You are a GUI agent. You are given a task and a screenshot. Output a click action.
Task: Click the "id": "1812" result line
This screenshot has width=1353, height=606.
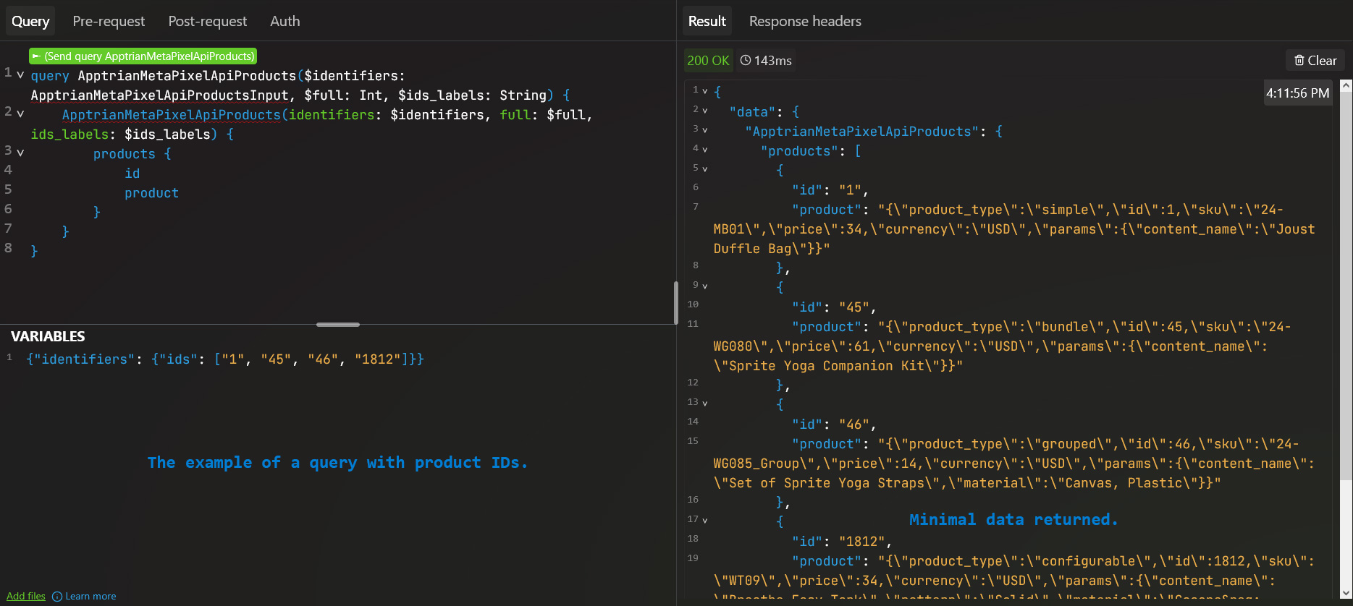pyautogui.click(x=842, y=542)
